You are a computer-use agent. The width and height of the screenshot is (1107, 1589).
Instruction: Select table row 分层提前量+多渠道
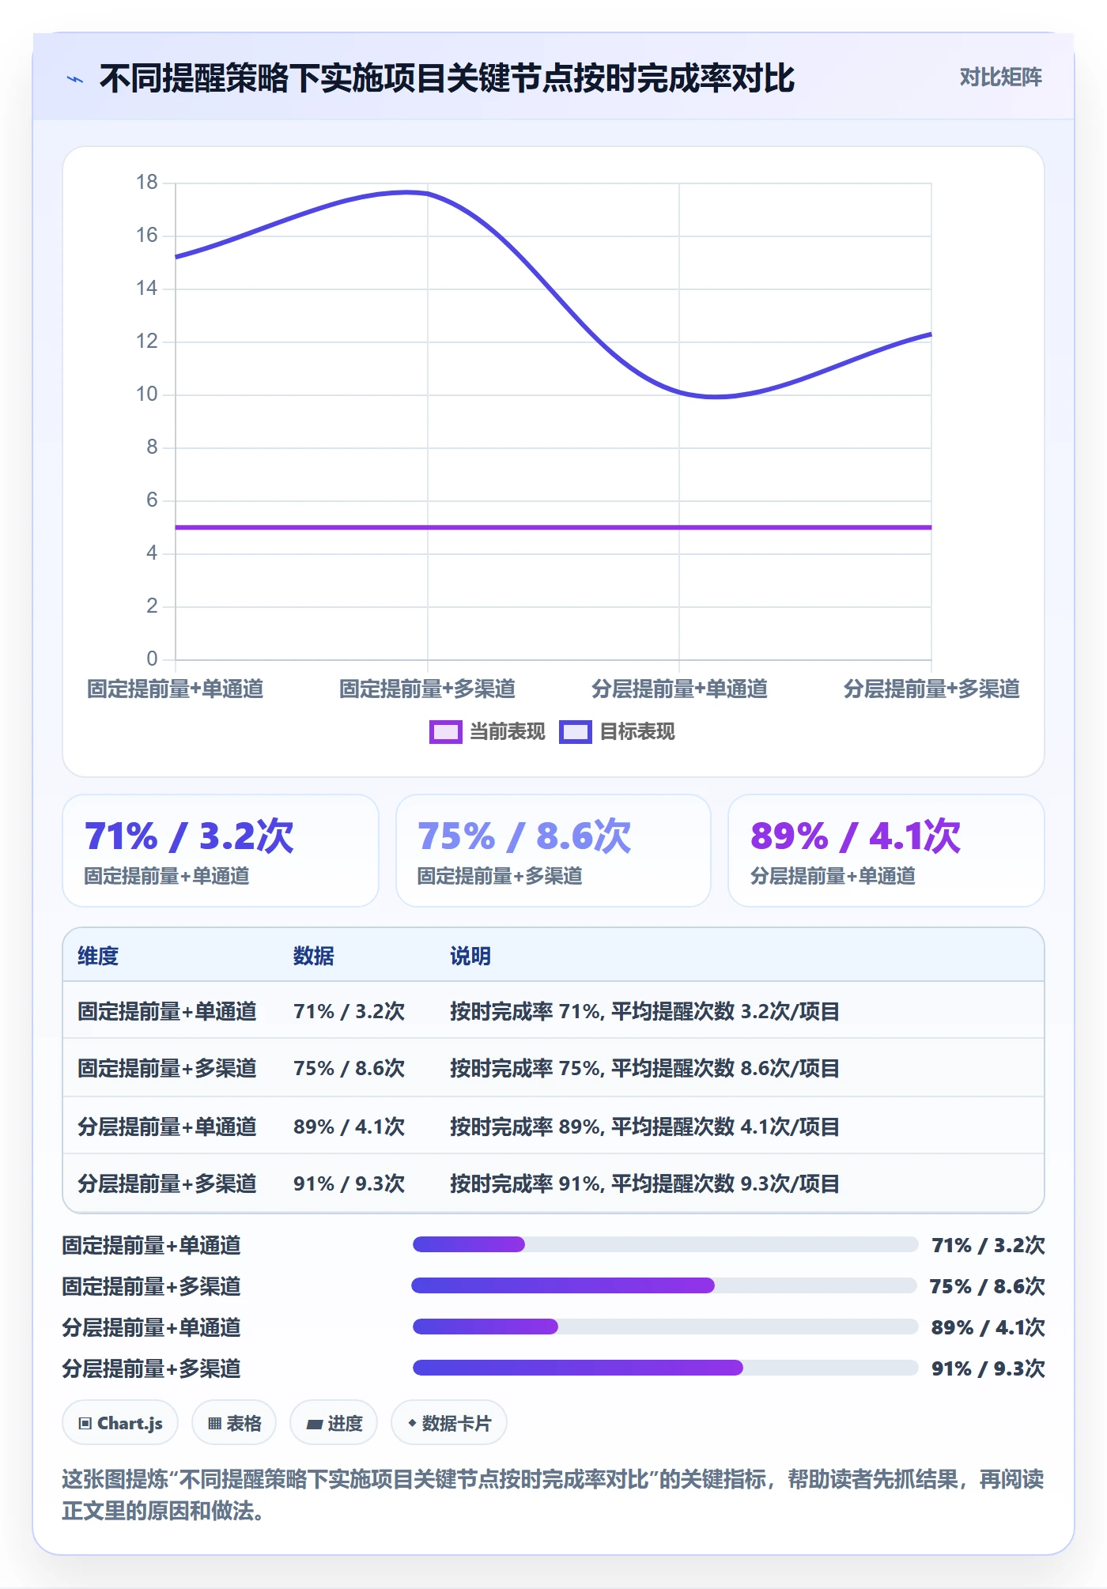click(553, 1183)
